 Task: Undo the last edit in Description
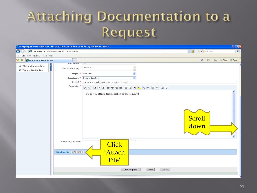[144, 88]
